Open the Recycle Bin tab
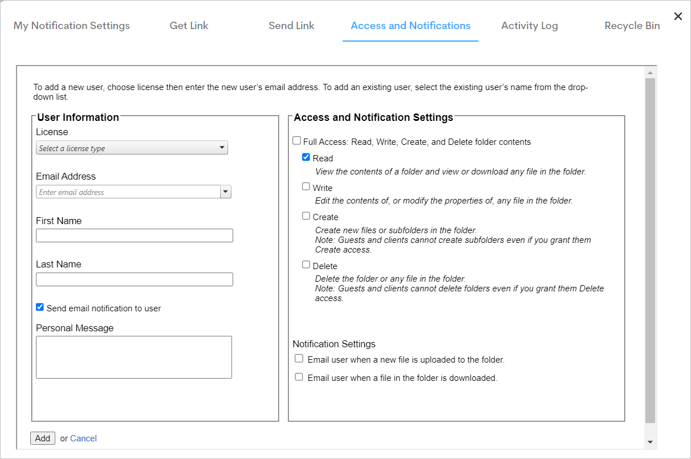The width and height of the screenshot is (691, 459). 632,25
